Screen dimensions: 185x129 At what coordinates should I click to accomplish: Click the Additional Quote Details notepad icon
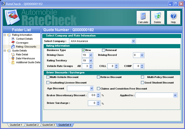[x=13, y=62]
